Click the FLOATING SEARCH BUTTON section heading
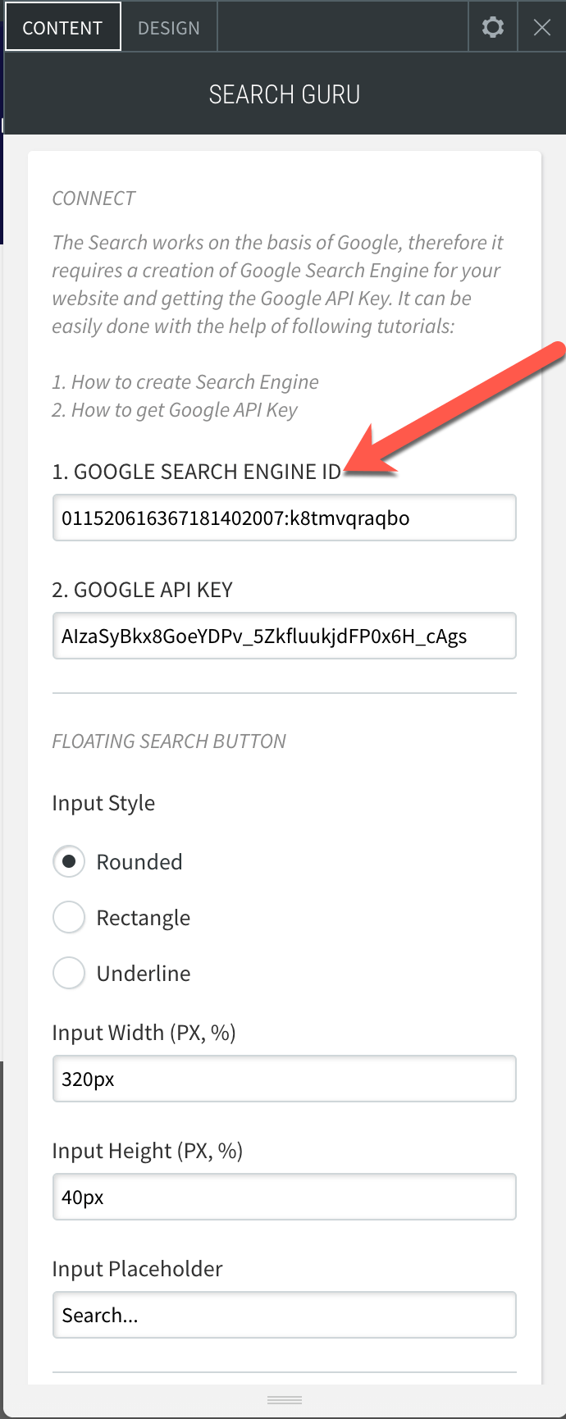 click(x=169, y=741)
